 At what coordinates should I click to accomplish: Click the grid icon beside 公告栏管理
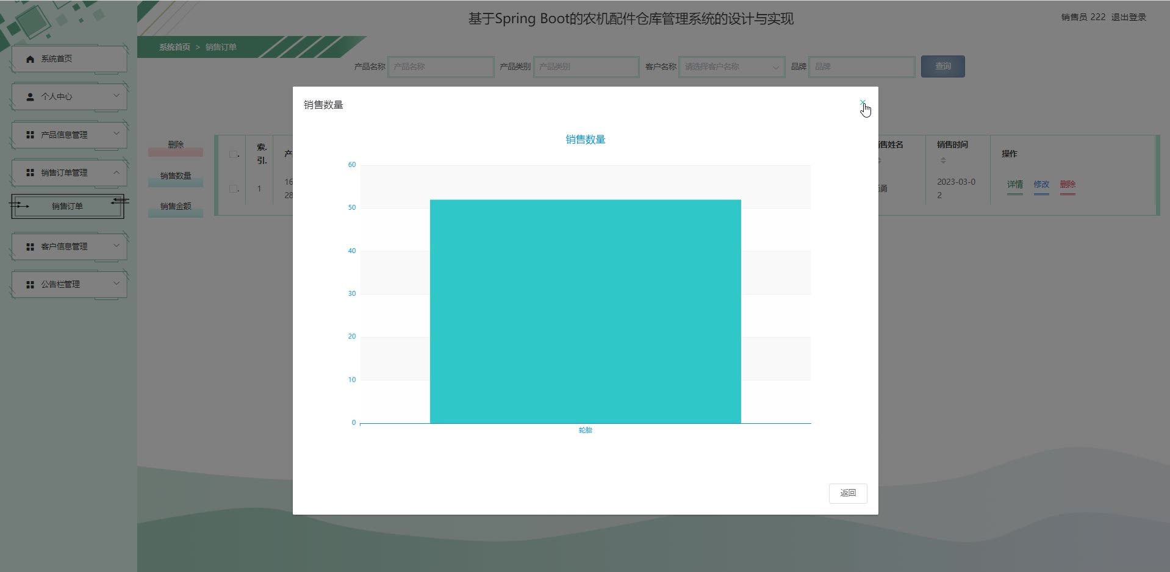(x=30, y=285)
